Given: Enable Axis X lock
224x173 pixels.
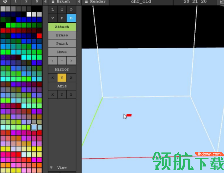Looking at the screenshot, I should [x=52, y=94].
